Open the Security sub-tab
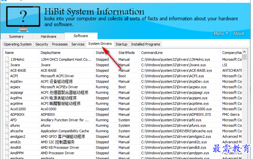 [42, 44]
